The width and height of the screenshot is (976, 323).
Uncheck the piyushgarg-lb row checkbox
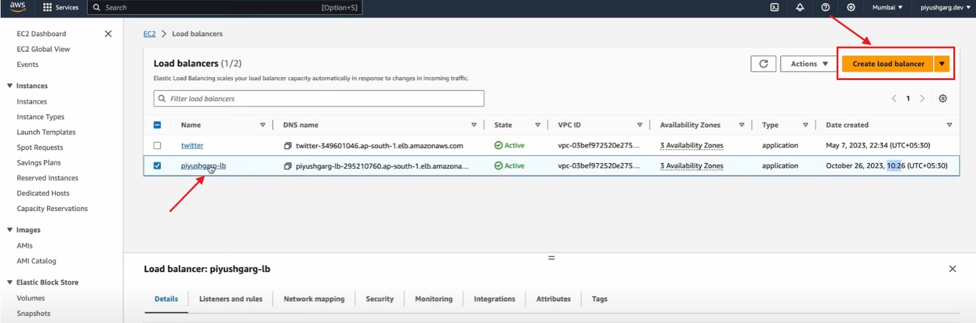point(157,166)
